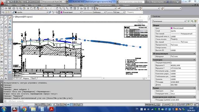Select the Line draw tool
The height and width of the screenshot is (112, 199).
point(6,17)
